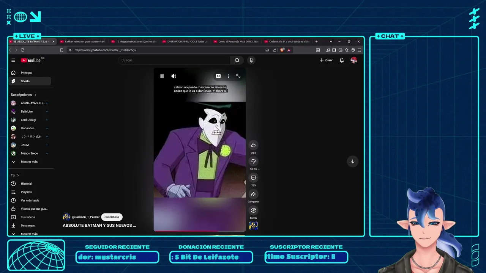
Task: Switch to 10 Megaconstrucciones tab
Action: [133, 41]
